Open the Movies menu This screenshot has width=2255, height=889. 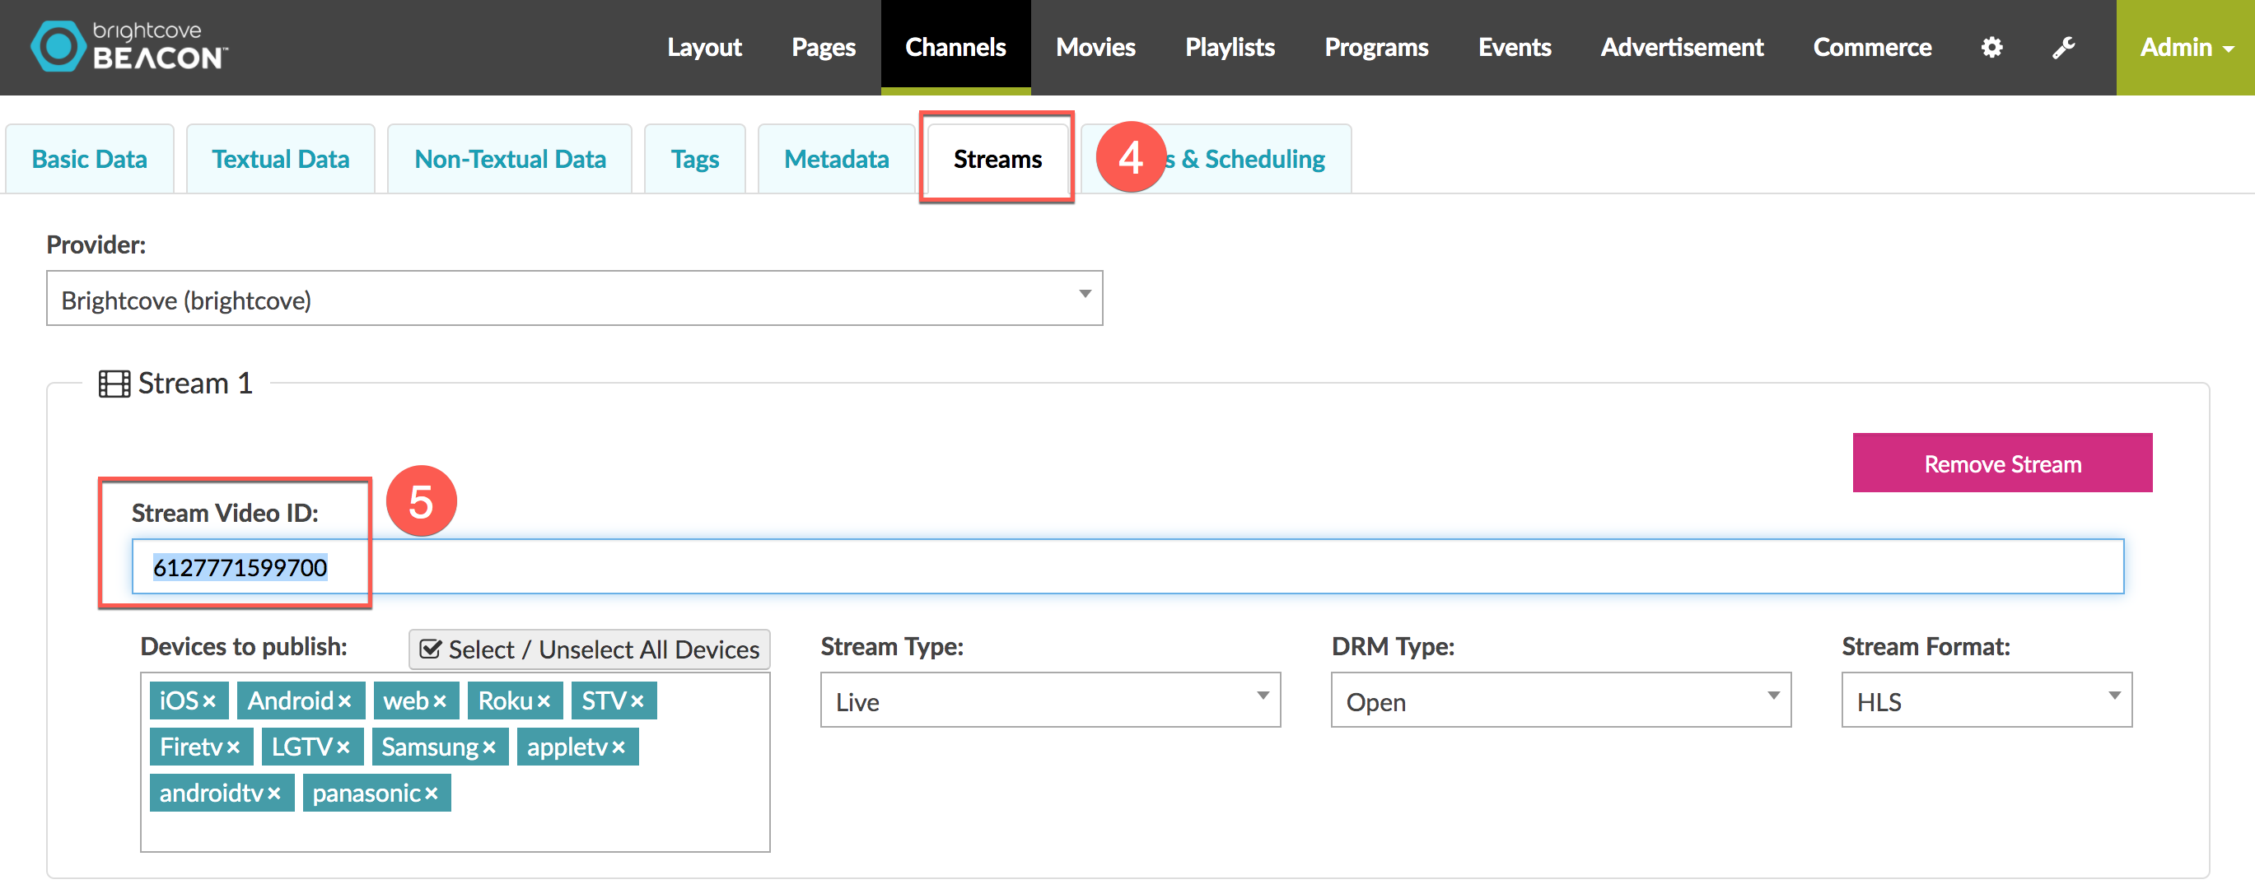[x=1095, y=47]
